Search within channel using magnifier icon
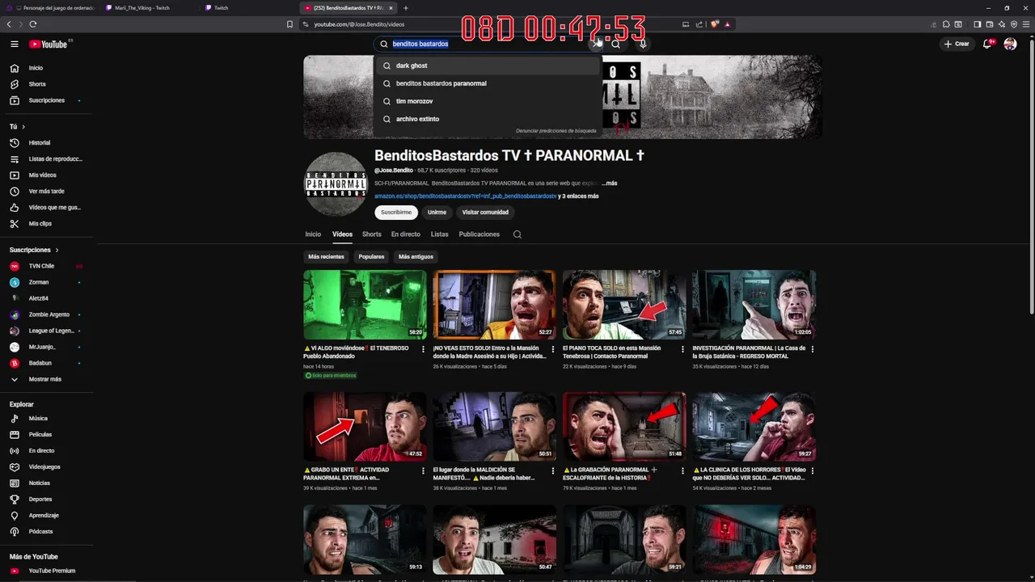1035x582 pixels. click(x=517, y=234)
